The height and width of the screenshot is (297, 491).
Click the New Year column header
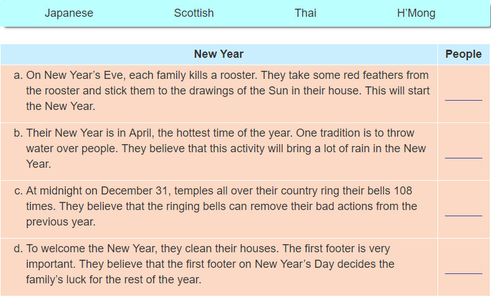coord(219,54)
